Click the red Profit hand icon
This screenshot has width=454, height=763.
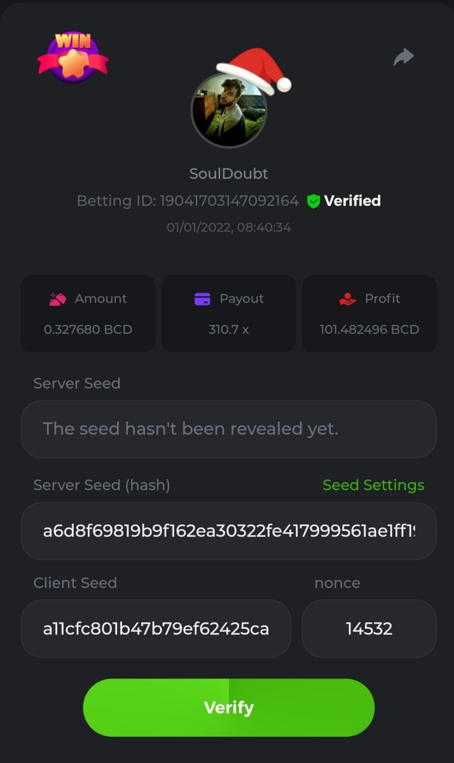[347, 299]
